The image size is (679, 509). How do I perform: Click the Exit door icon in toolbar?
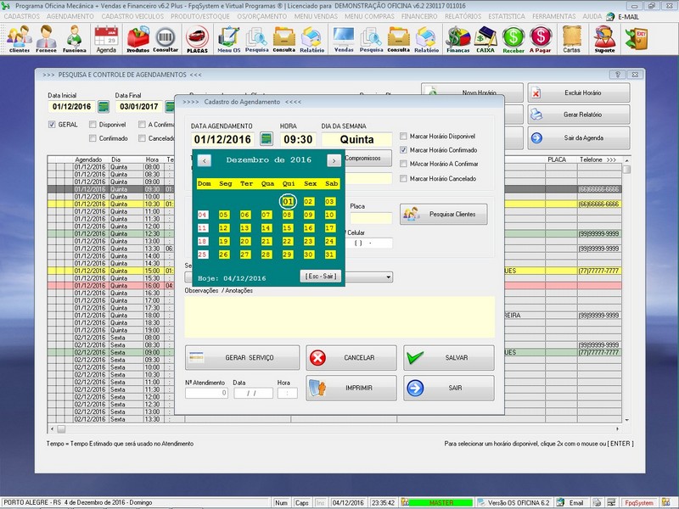coord(637,38)
